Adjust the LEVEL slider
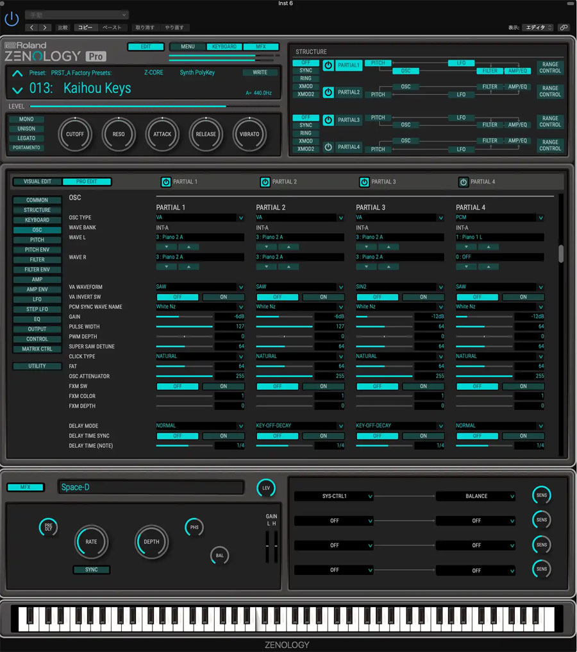This screenshot has height=652, width=577. pyautogui.click(x=155, y=107)
